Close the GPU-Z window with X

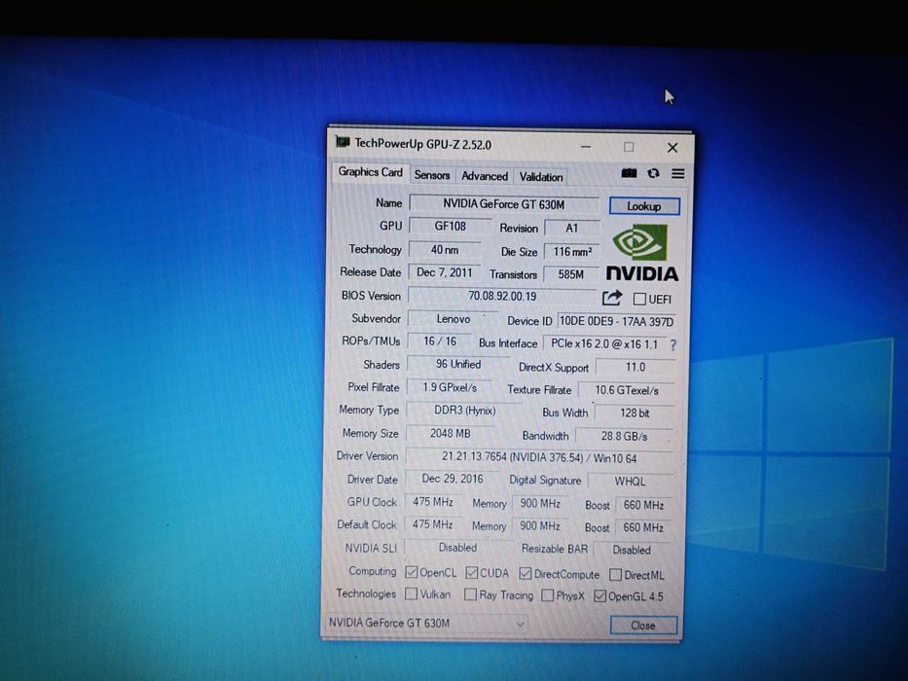point(672,148)
